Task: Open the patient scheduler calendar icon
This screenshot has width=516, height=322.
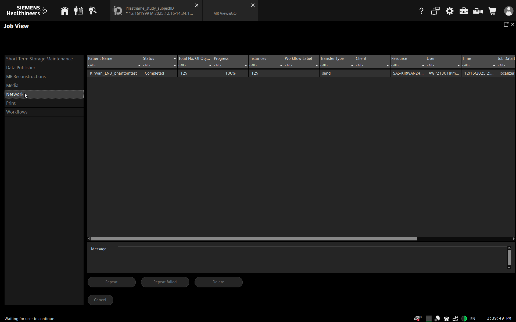Action: 78,11
